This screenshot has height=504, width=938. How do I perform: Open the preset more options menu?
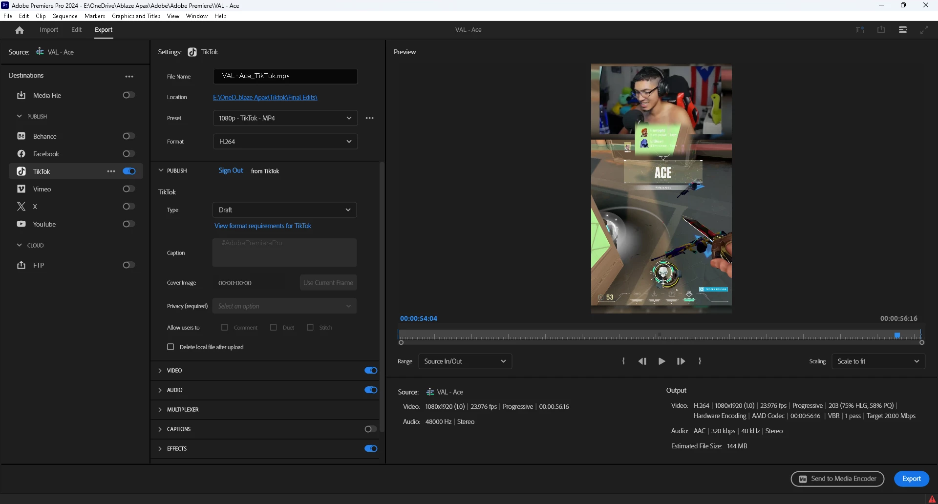coord(370,118)
